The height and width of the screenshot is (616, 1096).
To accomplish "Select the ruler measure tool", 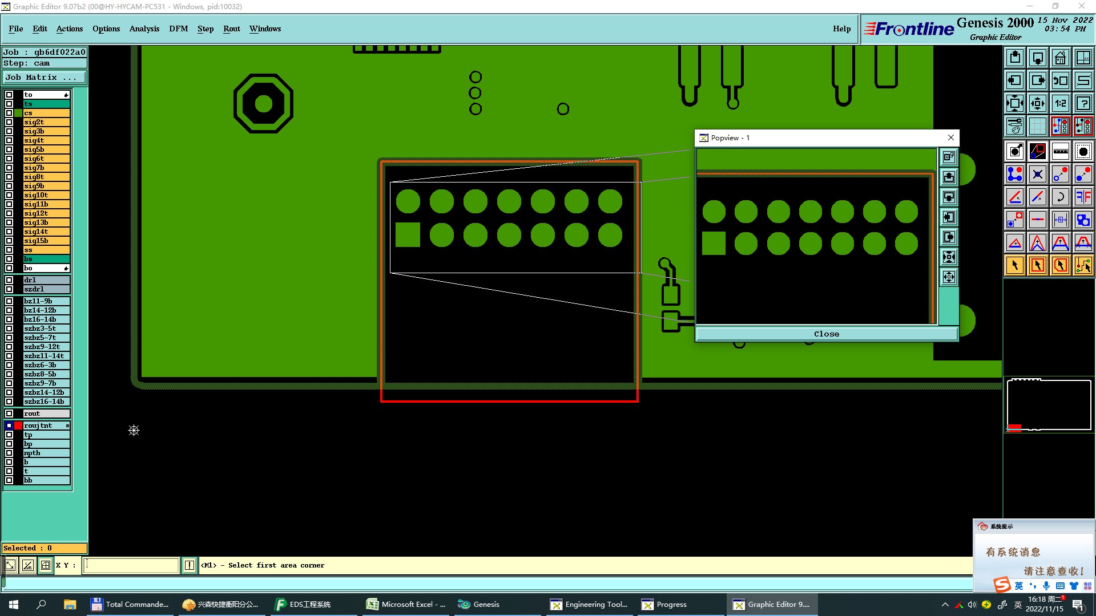I will click(x=1060, y=151).
